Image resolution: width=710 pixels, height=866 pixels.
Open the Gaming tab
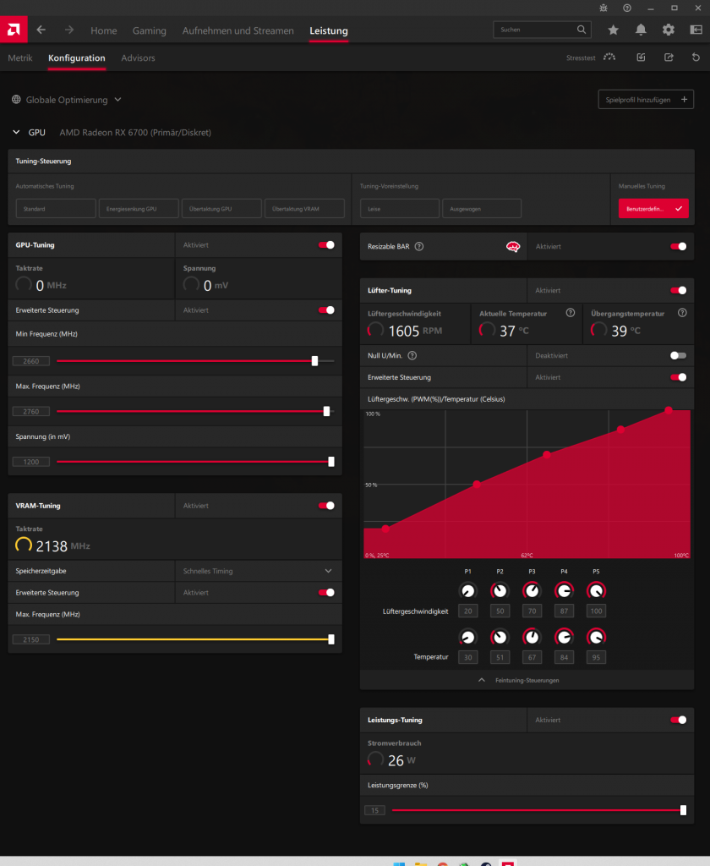149,31
